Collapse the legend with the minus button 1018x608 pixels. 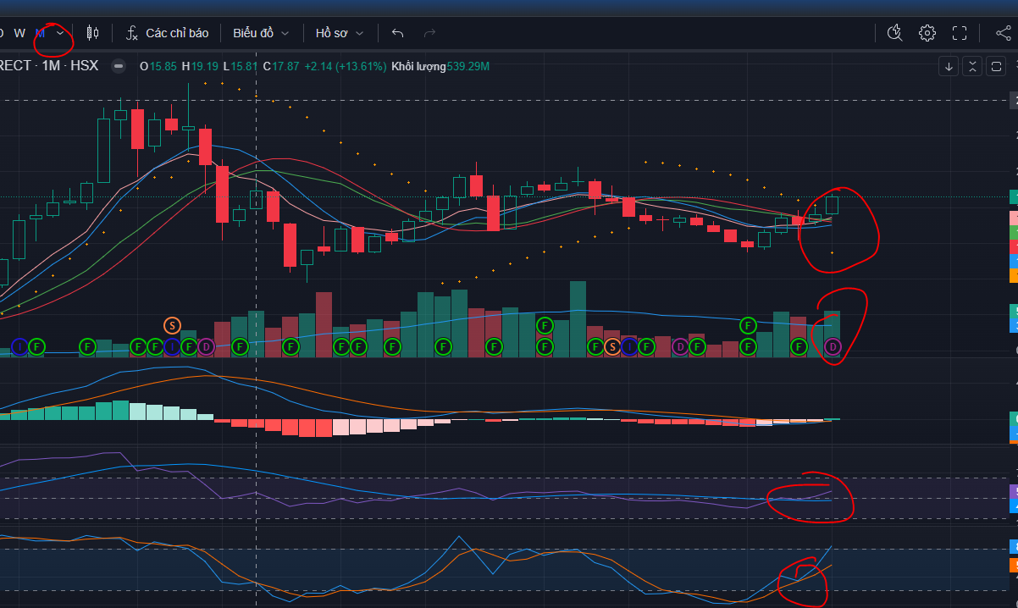119,66
